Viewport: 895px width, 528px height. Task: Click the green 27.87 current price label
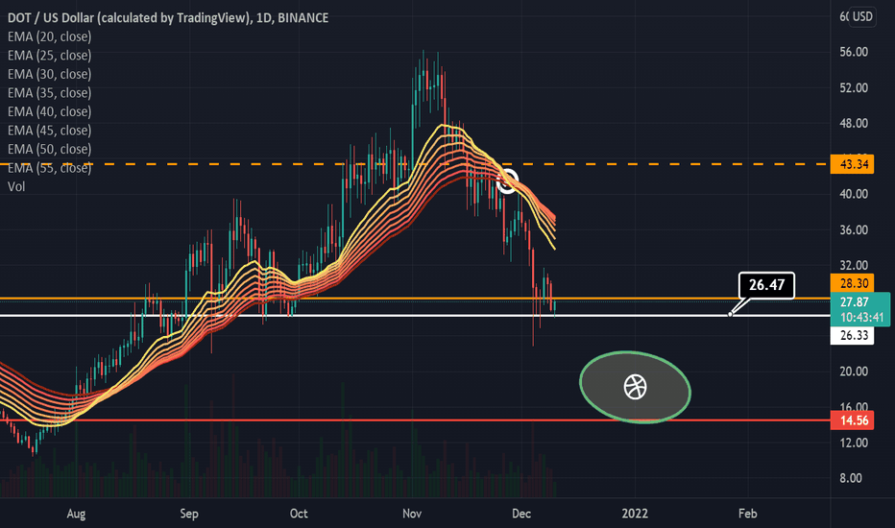tap(854, 302)
